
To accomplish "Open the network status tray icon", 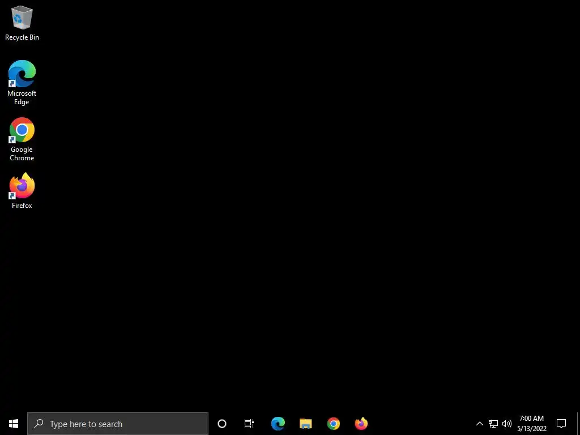I will click(x=493, y=424).
